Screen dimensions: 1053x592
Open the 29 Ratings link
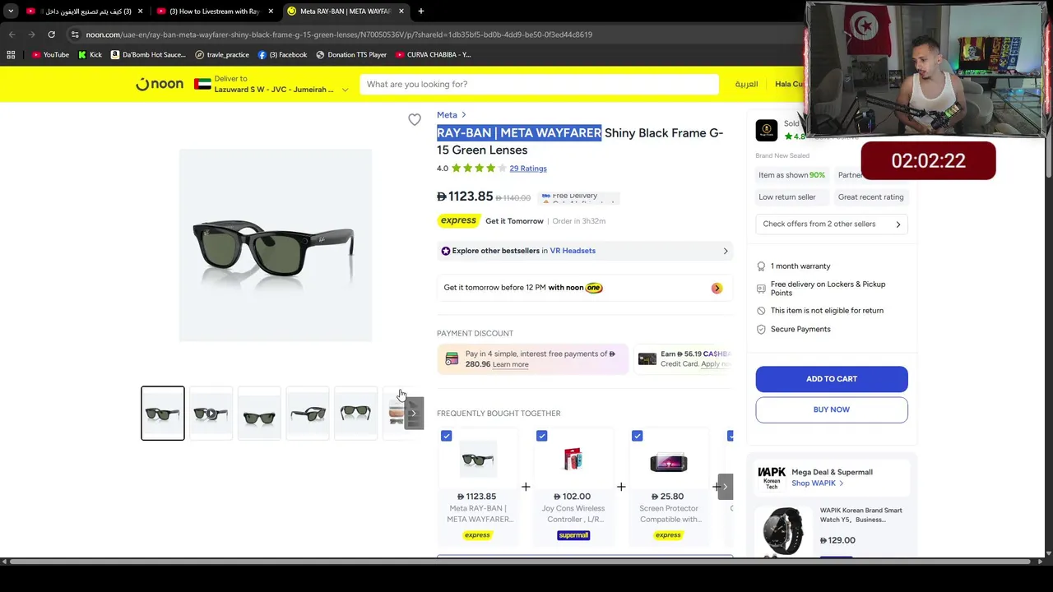coord(528,169)
